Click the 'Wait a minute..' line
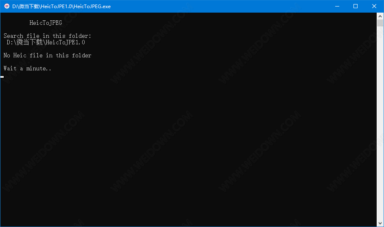The image size is (384, 227). pos(27,68)
